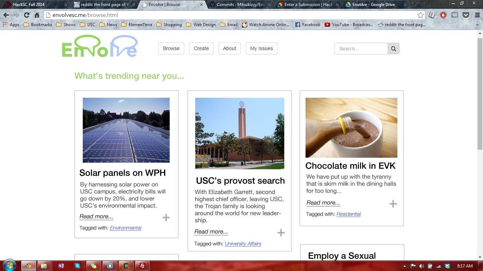
Task: Click the Residential tag link
Action: click(349, 214)
